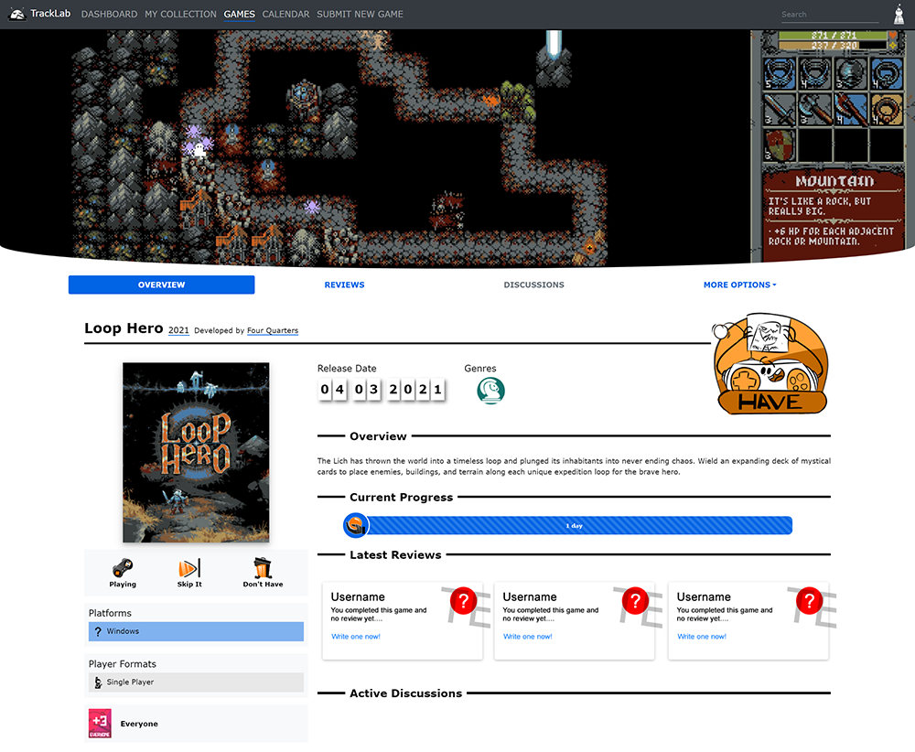Select the Don't Have trash icon
Screen dimensions: 915x752
[263, 569]
